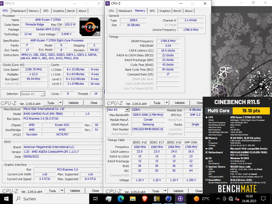Click the BIOS Date 08/08/2022 field
This screenshot has width=272, height=204.
(62, 156)
